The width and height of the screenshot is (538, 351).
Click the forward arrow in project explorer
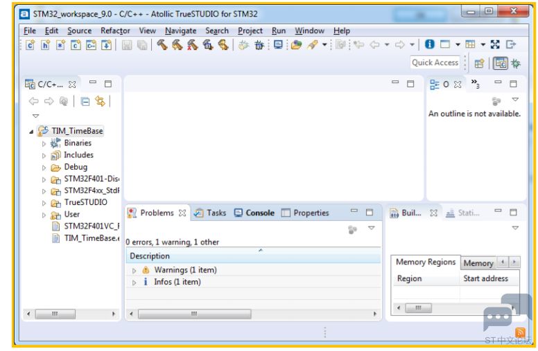pyautogui.click(x=49, y=101)
